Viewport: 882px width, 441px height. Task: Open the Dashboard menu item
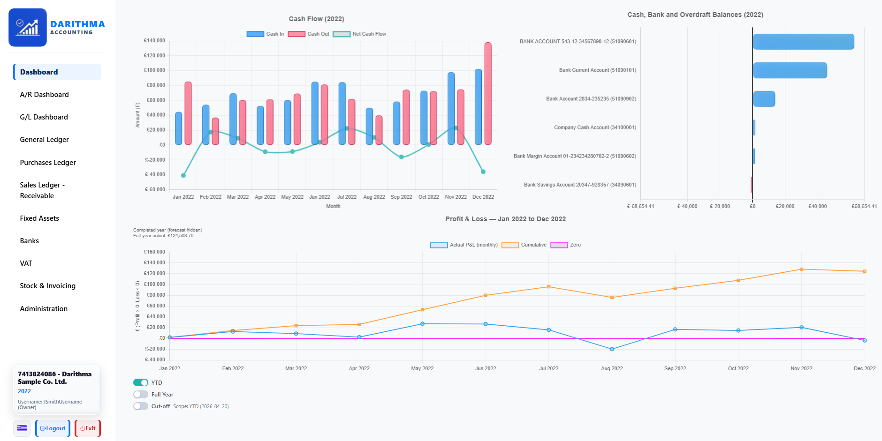(x=57, y=72)
